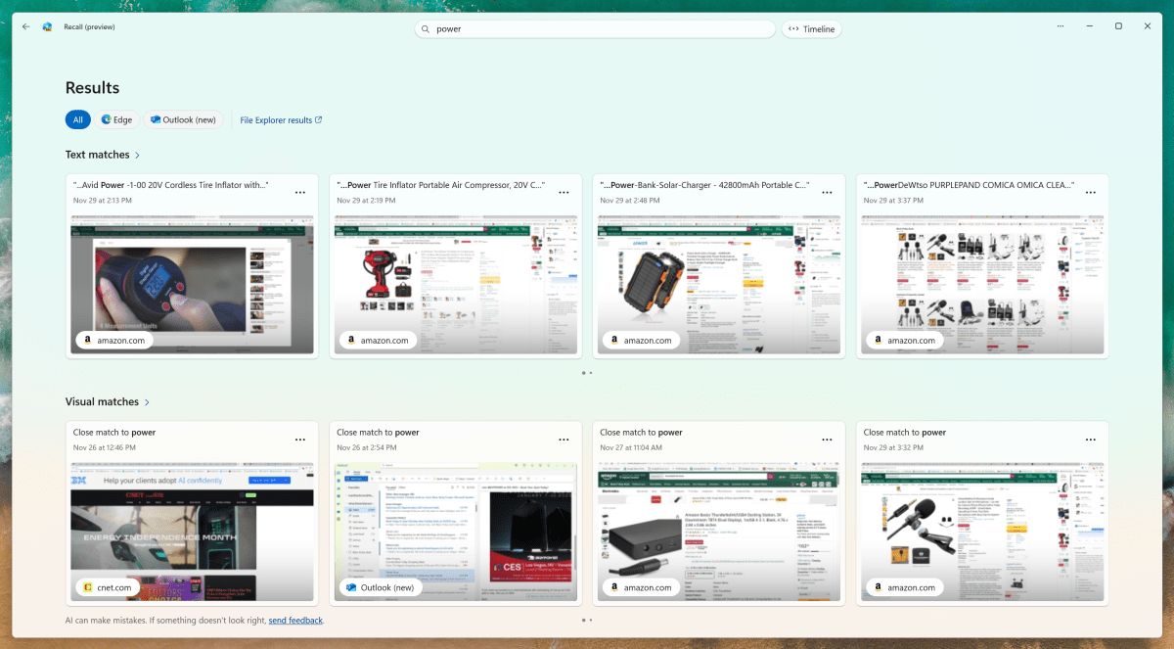Open the See more options ellipsis at top right

click(x=1061, y=26)
